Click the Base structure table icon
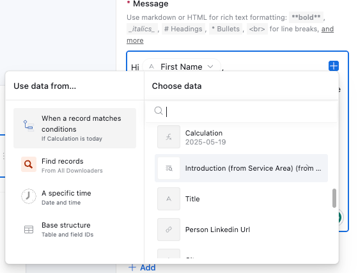 tap(29, 230)
